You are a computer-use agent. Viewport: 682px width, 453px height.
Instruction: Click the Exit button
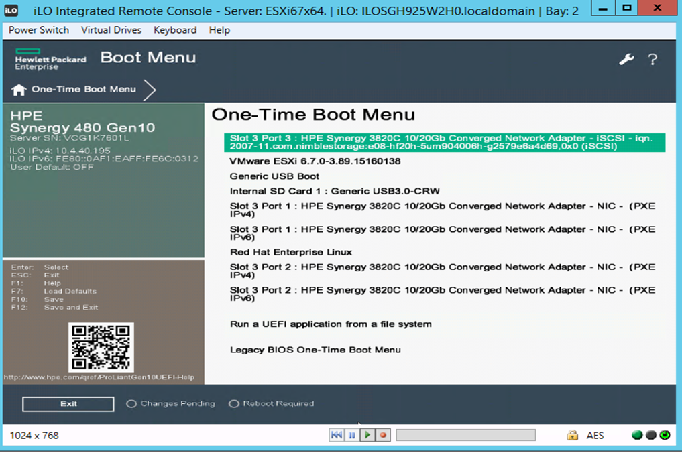tap(67, 403)
